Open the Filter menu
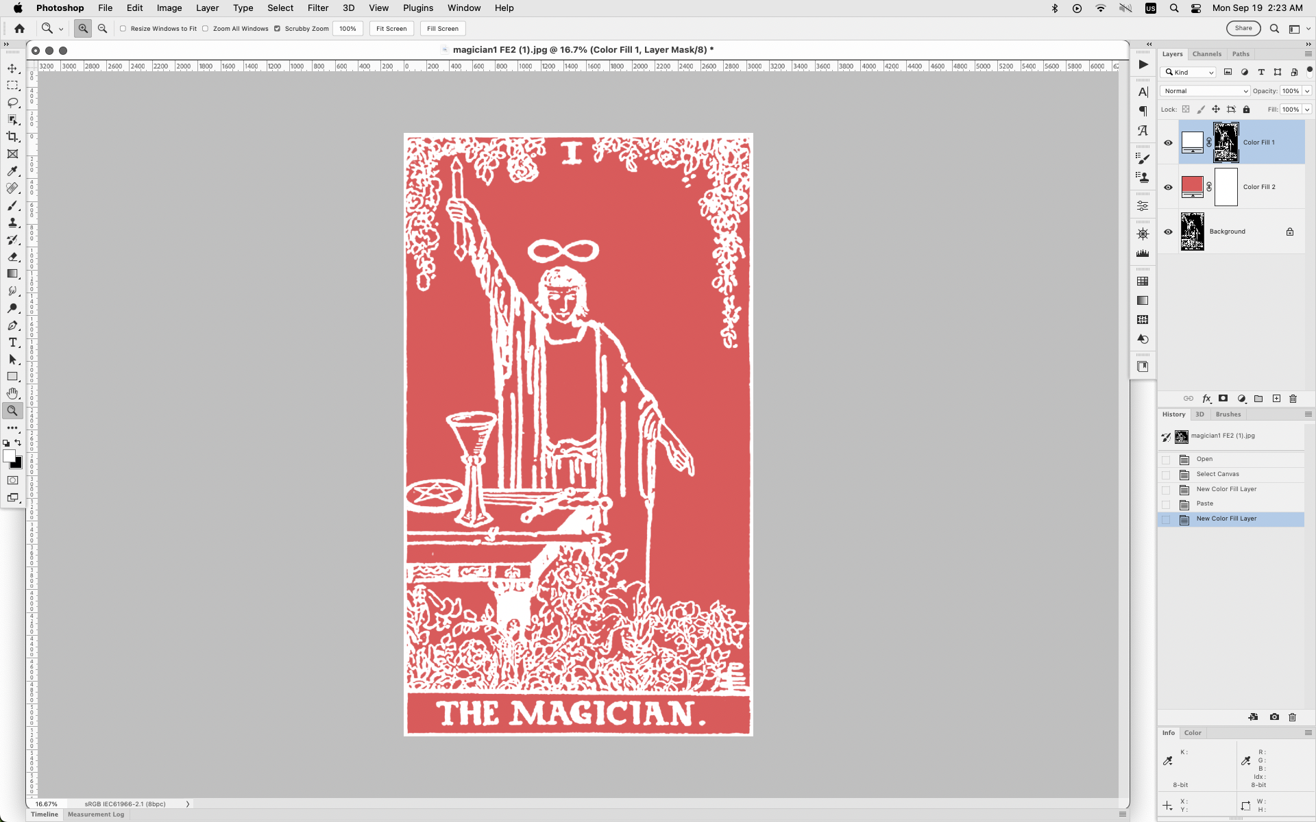The image size is (1316, 822). (318, 8)
